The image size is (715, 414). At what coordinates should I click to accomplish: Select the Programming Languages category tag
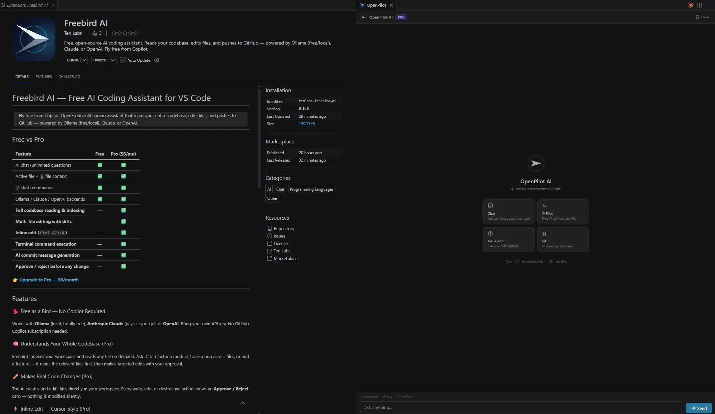tap(311, 189)
